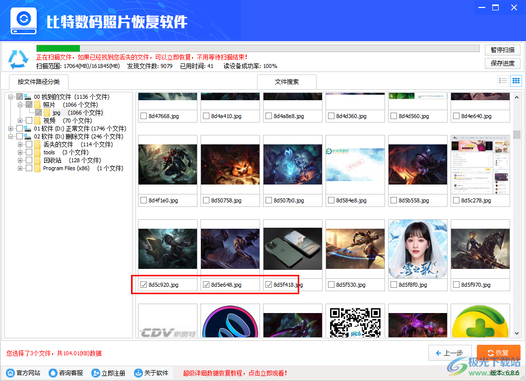Switch to the 文件搜索 tab
Screen dimensions: 526x381
coord(286,81)
